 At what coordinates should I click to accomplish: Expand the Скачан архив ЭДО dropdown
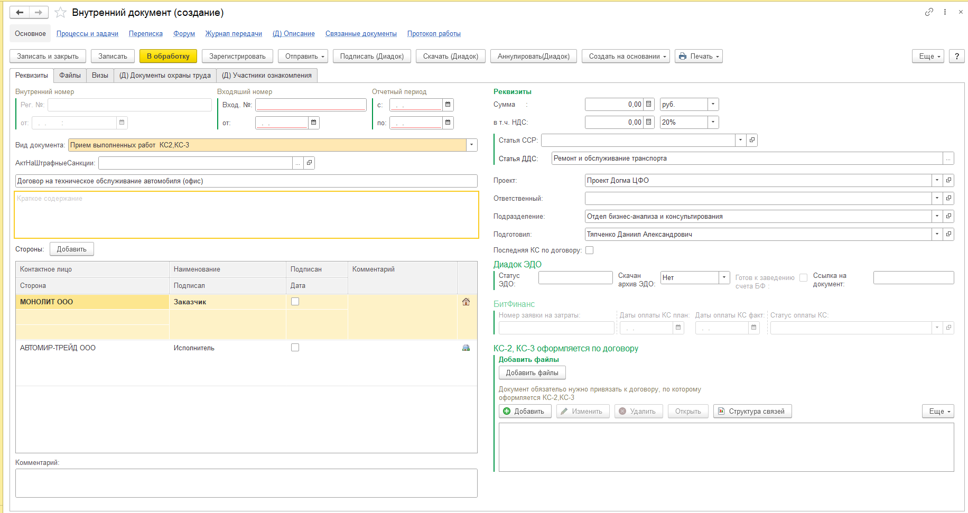(724, 277)
